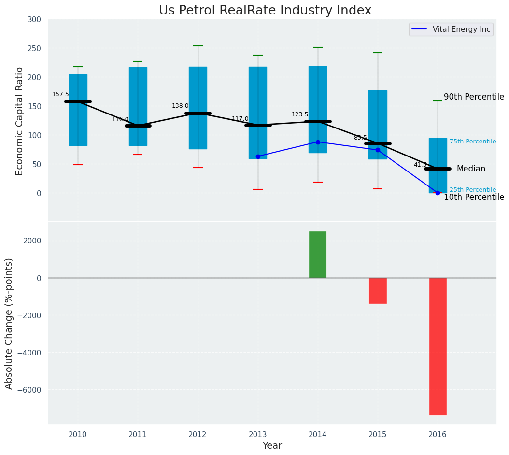Click the 2015 Vital Energy blue marker
The height and width of the screenshot is (455, 509).
378,150
